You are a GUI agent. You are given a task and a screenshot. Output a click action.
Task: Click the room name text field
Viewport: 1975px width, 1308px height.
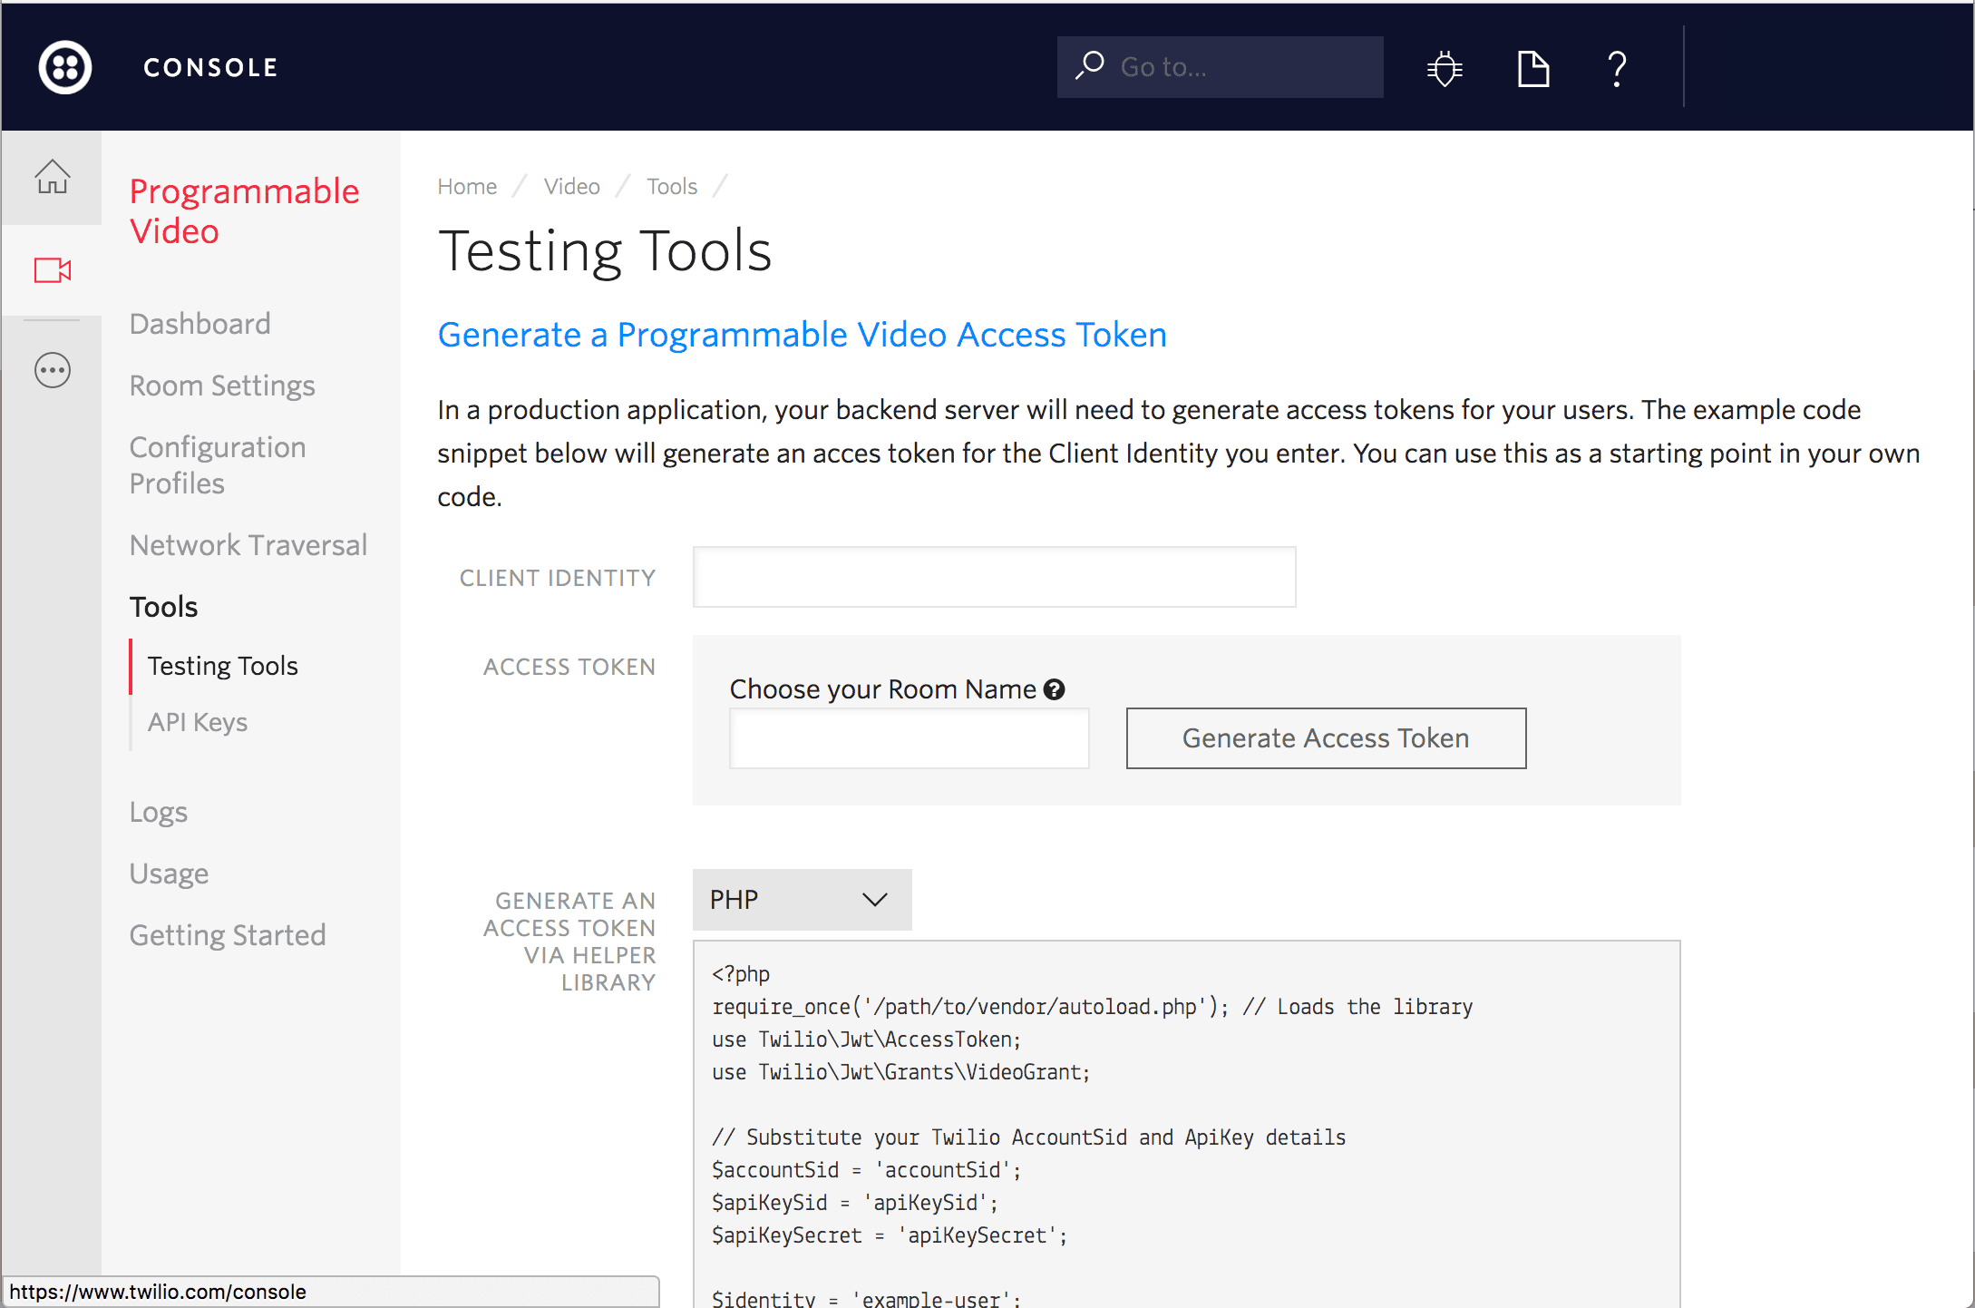pyautogui.click(x=909, y=737)
